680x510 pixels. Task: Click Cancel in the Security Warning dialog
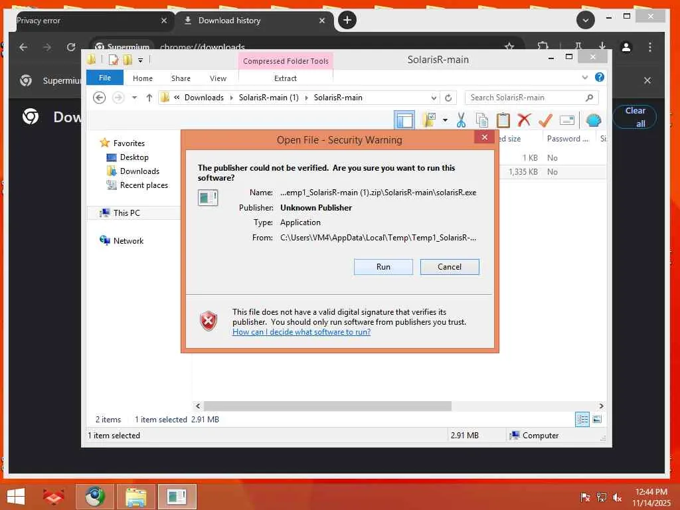click(x=450, y=267)
